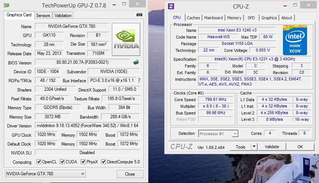This screenshot has width=319, height=183.
Task: Click the Max TDP value 80 W
Action: click(268, 37)
